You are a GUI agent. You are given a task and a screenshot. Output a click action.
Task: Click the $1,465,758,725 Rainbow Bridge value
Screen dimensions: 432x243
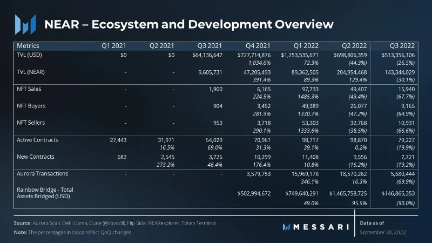pyautogui.click(x=348, y=194)
